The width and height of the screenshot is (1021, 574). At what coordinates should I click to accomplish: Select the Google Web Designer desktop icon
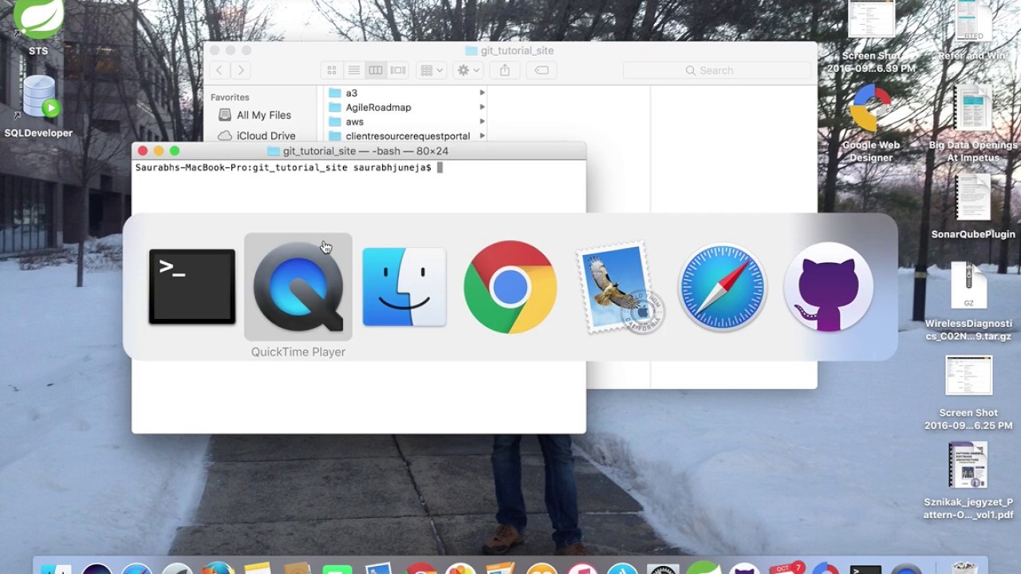(871, 124)
